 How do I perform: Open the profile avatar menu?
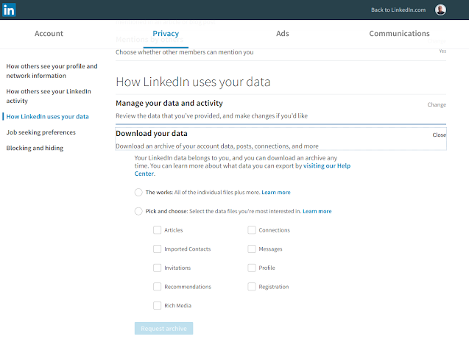point(440,10)
